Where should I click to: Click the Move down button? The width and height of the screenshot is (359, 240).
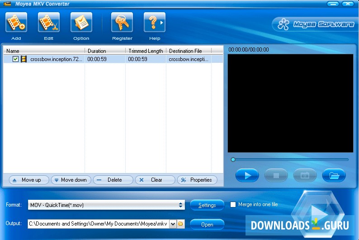[x=71, y=180]
